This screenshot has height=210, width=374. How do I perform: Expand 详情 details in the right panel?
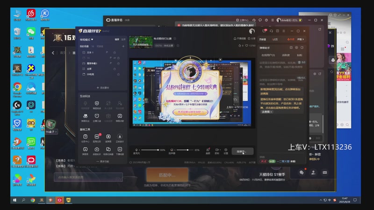(301, 39)
